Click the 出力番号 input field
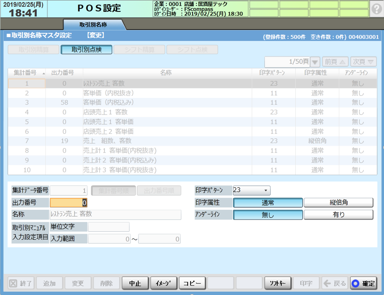The height and width of the screenshot is (295, 384). pos(69,203)
